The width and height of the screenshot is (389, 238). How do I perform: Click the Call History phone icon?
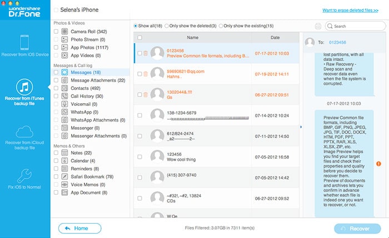click(65, 96)
